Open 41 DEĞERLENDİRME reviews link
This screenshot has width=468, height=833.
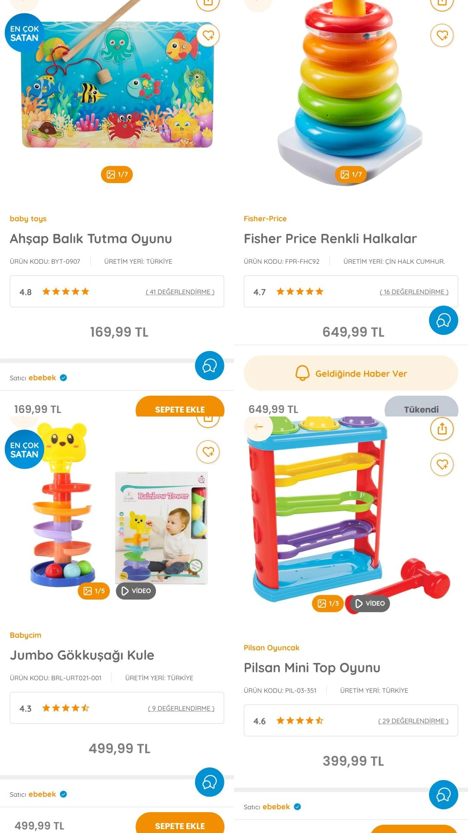tap(180, 292)
